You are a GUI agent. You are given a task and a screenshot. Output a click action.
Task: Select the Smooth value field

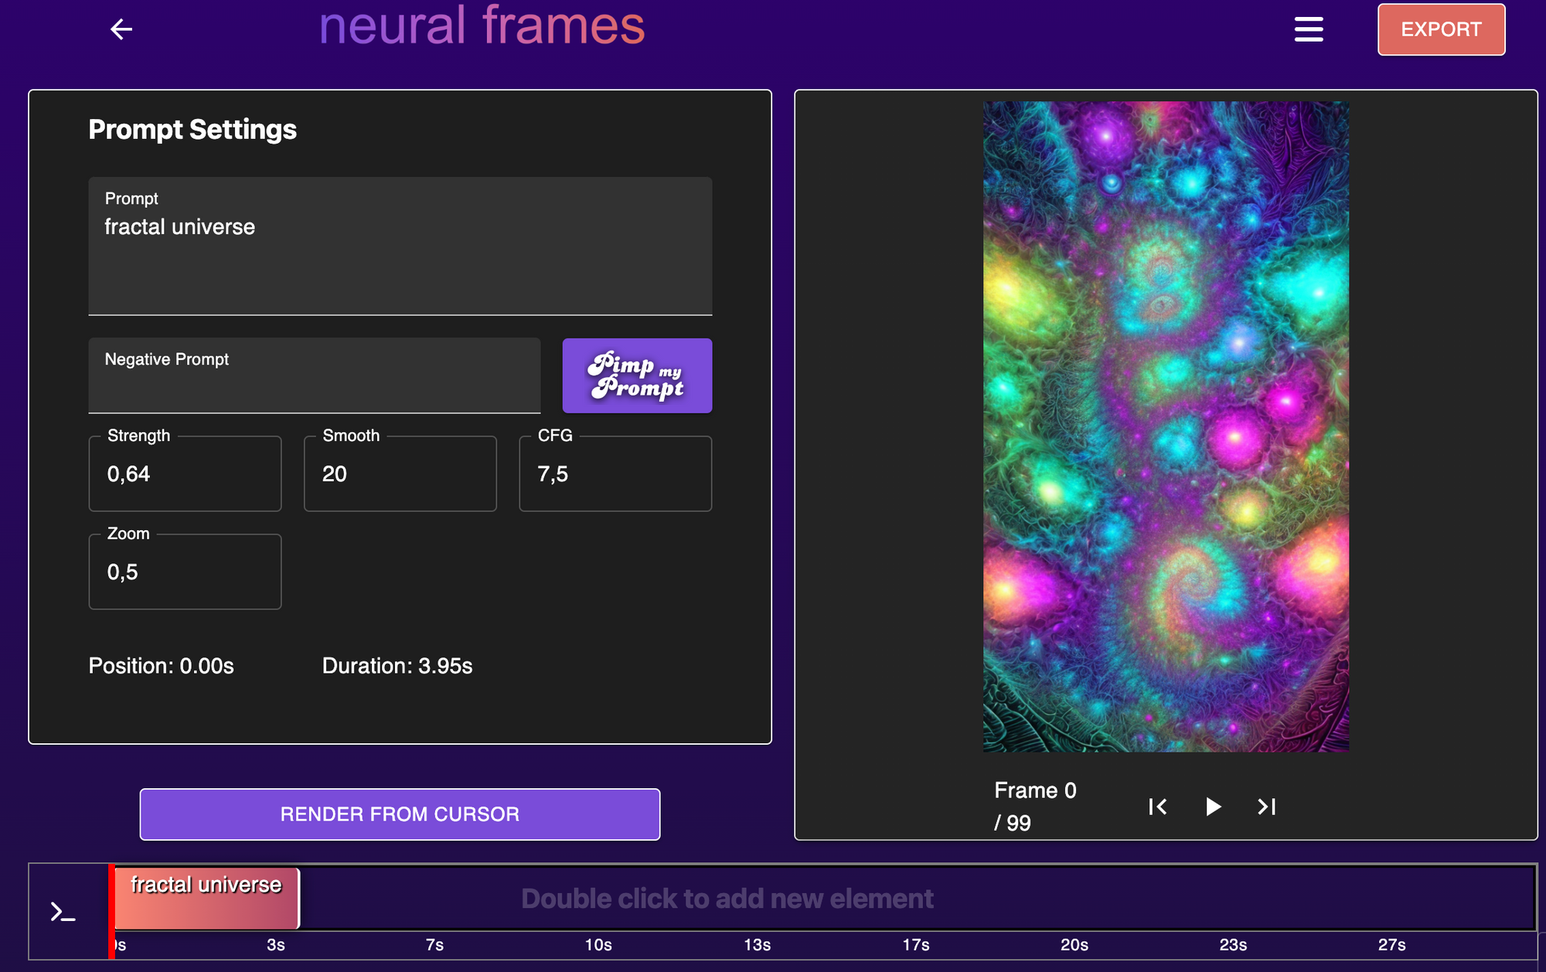400,474
